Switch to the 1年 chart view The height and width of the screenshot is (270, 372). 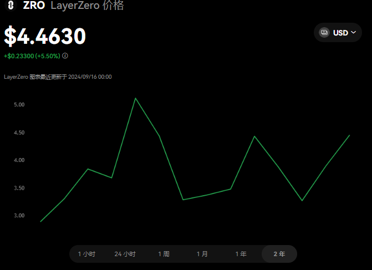[241, 254]
